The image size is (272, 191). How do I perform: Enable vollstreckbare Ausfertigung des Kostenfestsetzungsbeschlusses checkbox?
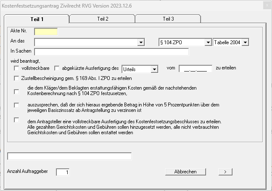pos(16,120)
